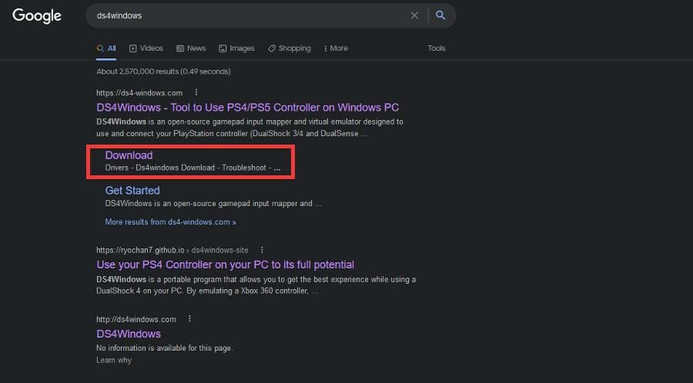Click the https://ryochan7.github.io URL breadcrumb
693x383 pixels.
point(172,250)
